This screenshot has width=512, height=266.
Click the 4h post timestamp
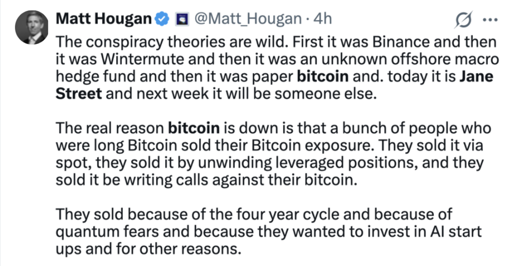321,19
